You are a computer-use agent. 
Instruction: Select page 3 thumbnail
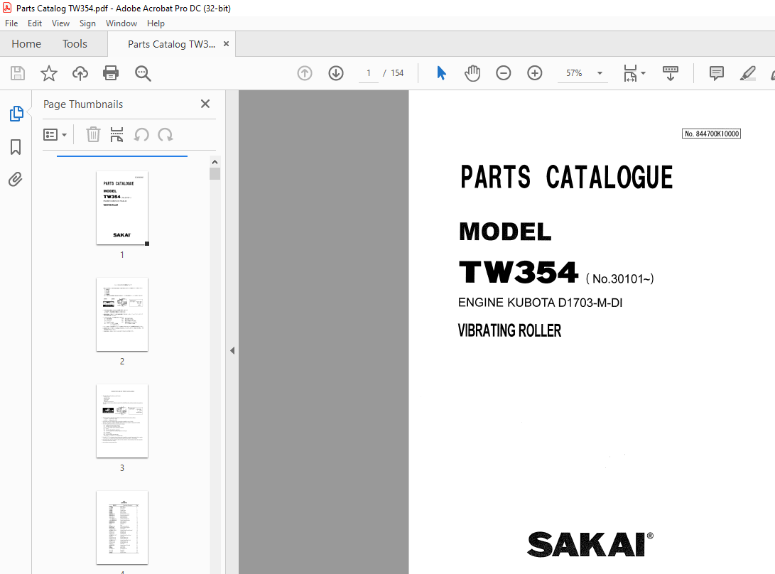122,421
